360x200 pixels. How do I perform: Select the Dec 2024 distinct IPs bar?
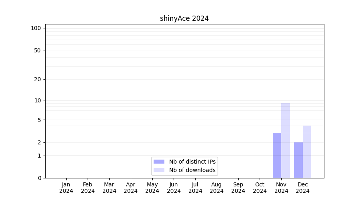pyautogui.click(x=298, y=160)
